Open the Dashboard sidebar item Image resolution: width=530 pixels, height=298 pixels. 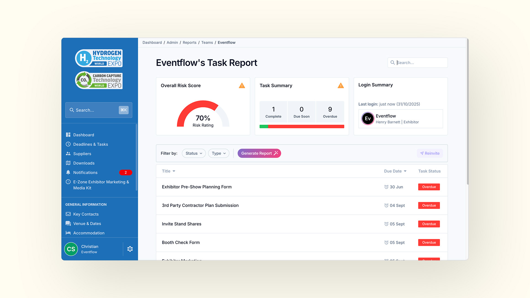pos(83,135)
